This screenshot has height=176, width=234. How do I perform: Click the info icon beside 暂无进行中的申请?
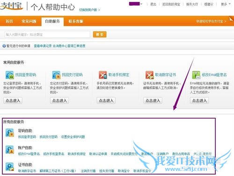[x=4, y=46]
